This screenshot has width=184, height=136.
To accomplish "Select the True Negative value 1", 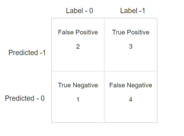I will pos(78,99).
